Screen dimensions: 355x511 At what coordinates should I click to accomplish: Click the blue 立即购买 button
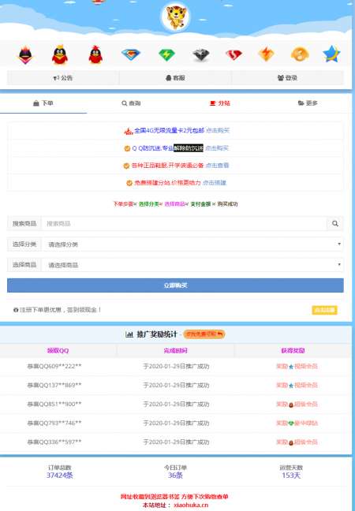pyautogui.click(x=175, y=285)
